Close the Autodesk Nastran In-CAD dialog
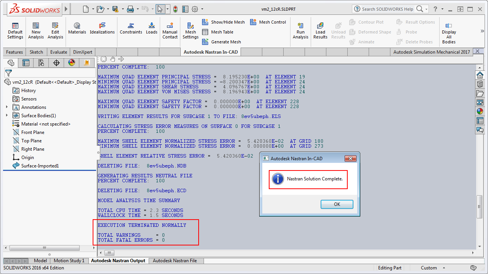This screenshot has height=274, width=488. [350, 158]
